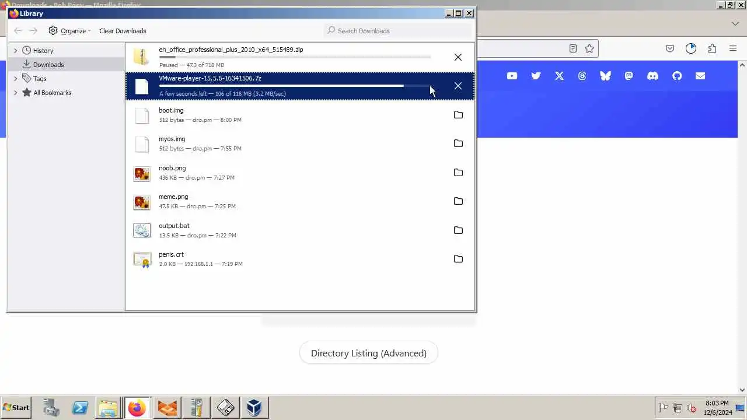Open the Windows Start button
This screenshot has height=420, width=747.
[16, 408]
